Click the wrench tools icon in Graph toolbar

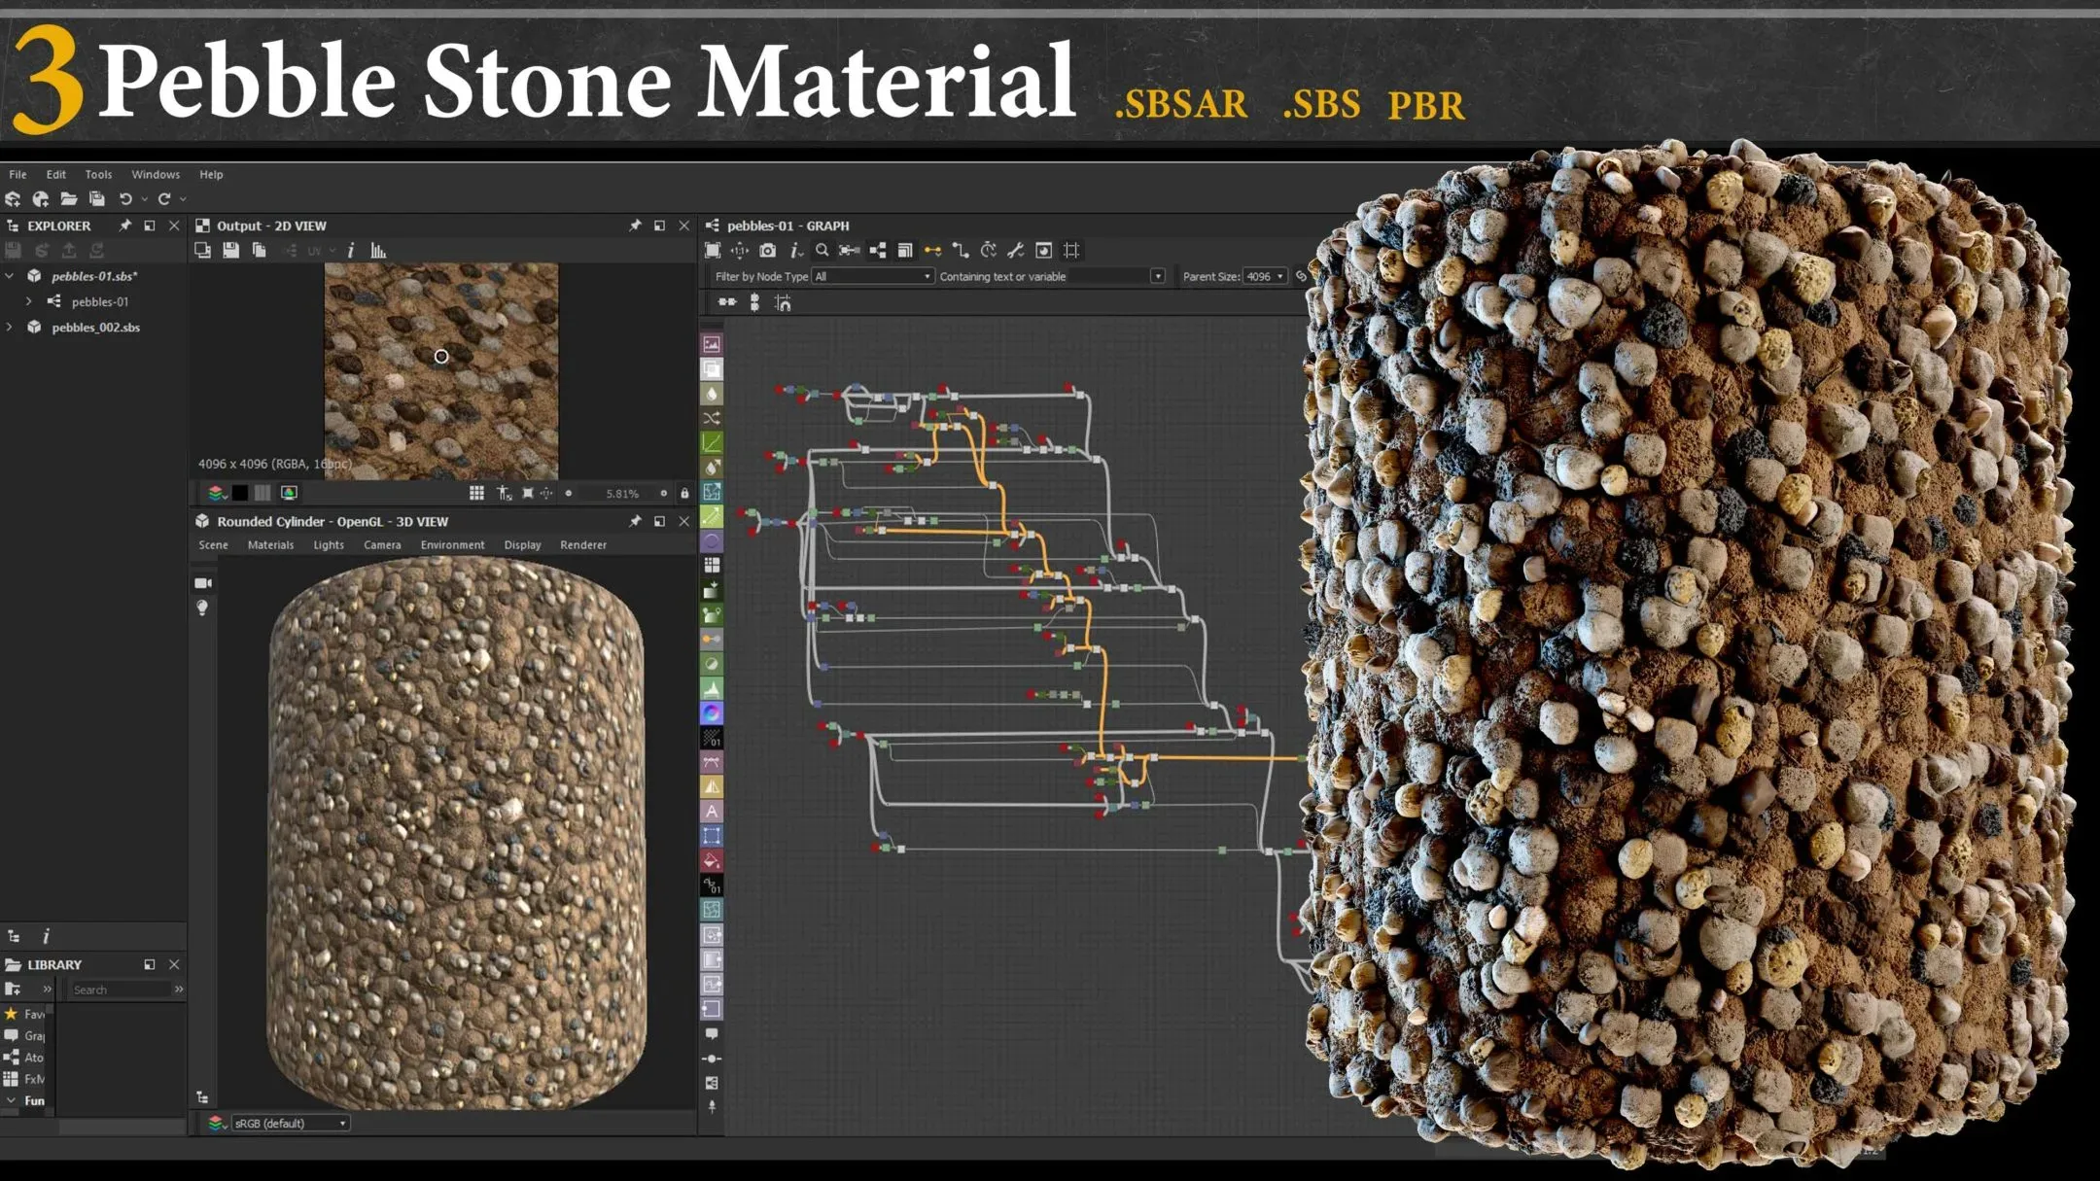point(1016,251)
